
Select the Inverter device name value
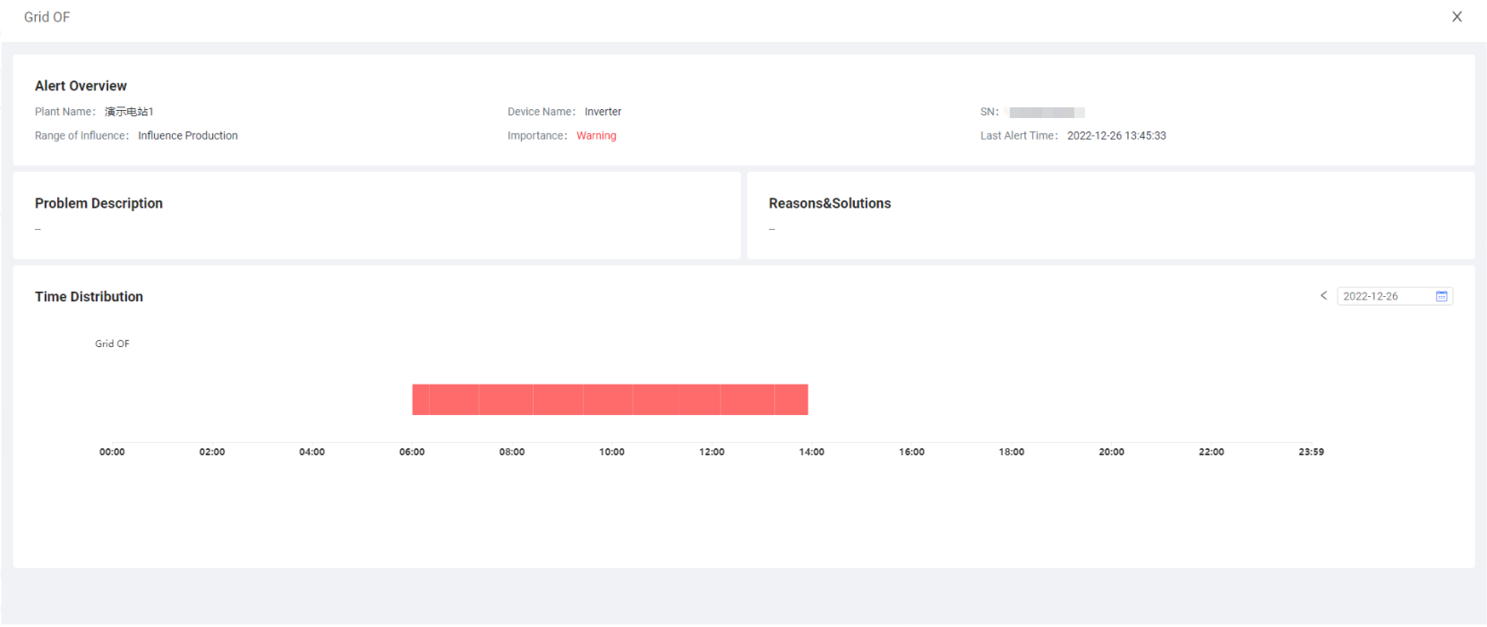click(602, 112)
